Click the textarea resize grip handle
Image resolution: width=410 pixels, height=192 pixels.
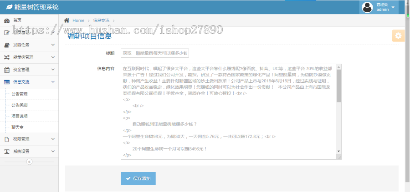tap(339, 157)
